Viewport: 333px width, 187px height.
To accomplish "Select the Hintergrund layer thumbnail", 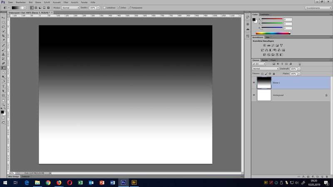I will pyautogui.click(x=264, y=95).
